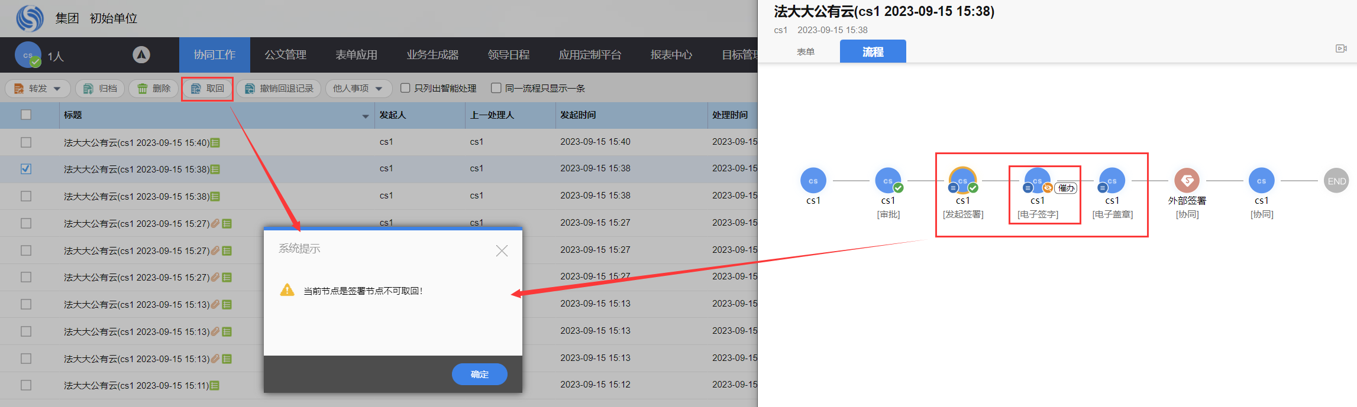Click the 取回 (retrieve) toolbar icon

pos(196,89)
